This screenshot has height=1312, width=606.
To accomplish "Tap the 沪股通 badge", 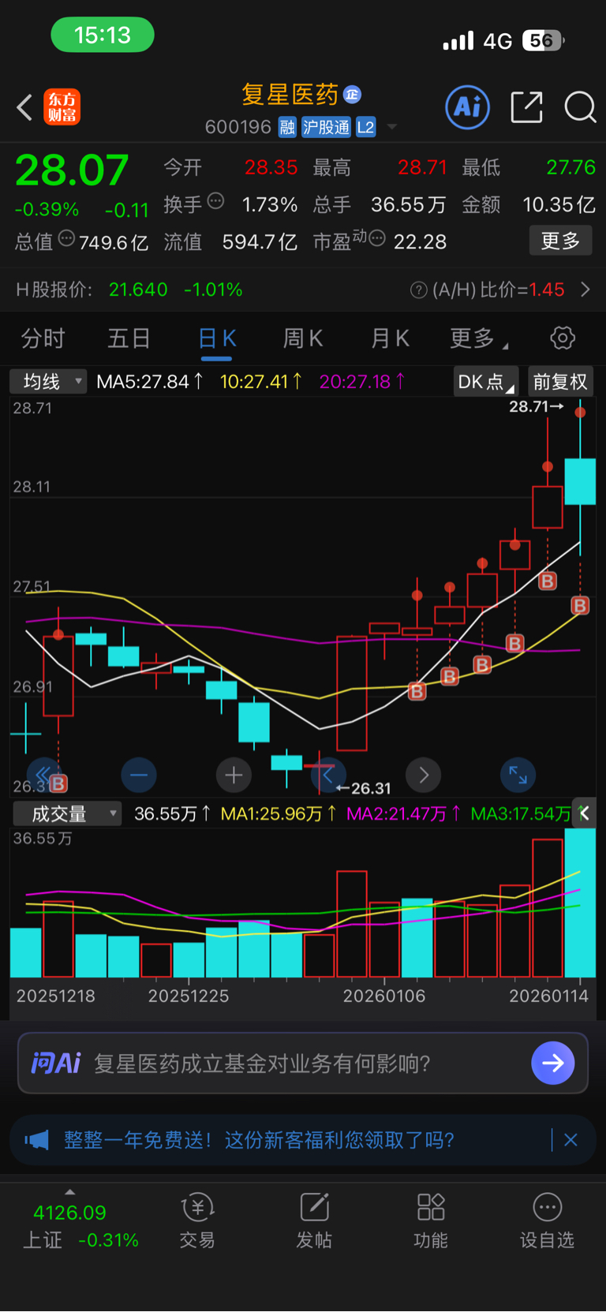I will click(326, 127).
